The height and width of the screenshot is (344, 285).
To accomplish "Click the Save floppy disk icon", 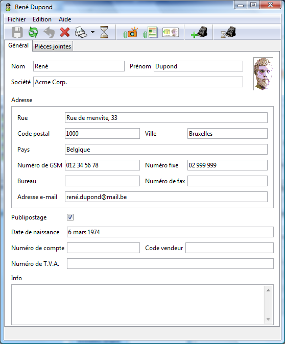I will [x=17, y=33].
